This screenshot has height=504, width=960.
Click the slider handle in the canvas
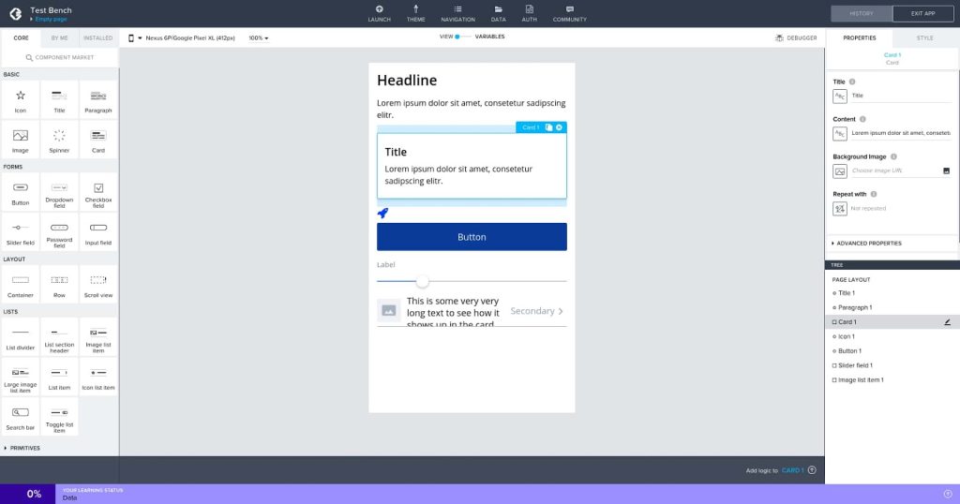pos(422,281)
